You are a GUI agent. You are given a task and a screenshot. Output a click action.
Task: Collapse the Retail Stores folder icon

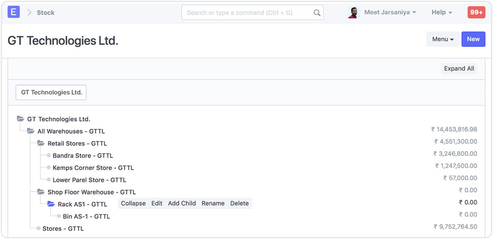pos(41,143)
